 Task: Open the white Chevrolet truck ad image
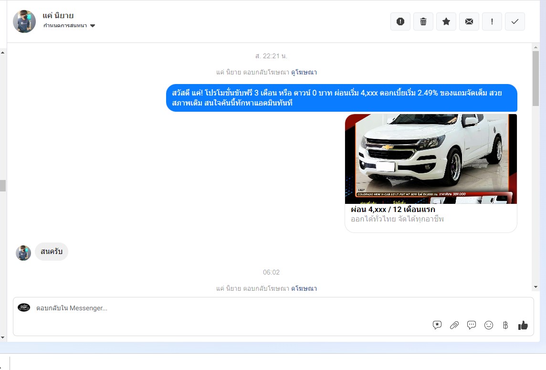coord(430,159)
